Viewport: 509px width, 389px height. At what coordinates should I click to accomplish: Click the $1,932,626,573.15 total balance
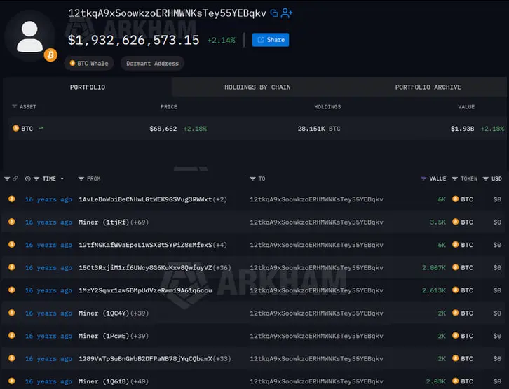(133, 40)
